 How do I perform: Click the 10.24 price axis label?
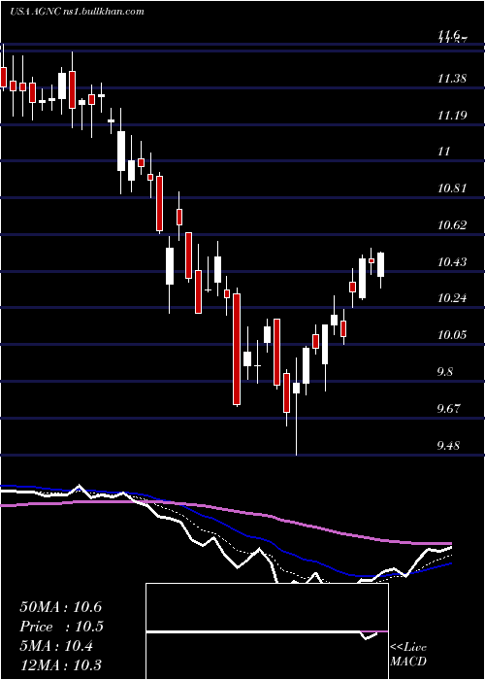click(452, 298)
